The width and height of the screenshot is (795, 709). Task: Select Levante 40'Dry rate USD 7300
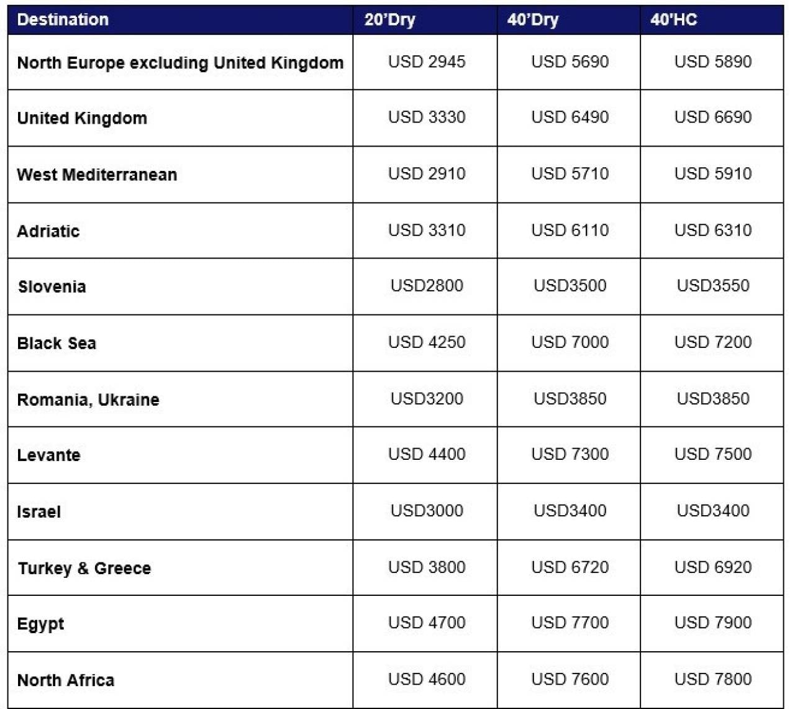(x=570, y=454)
